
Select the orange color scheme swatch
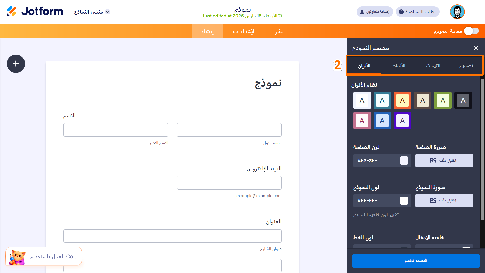tap(402, 100)
